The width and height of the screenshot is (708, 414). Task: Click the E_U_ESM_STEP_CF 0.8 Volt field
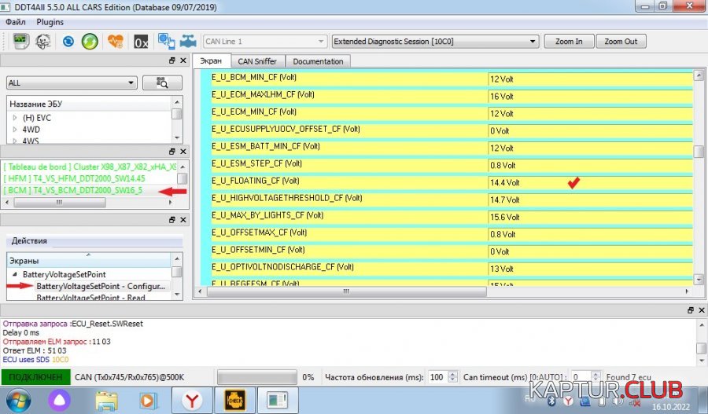590,166
